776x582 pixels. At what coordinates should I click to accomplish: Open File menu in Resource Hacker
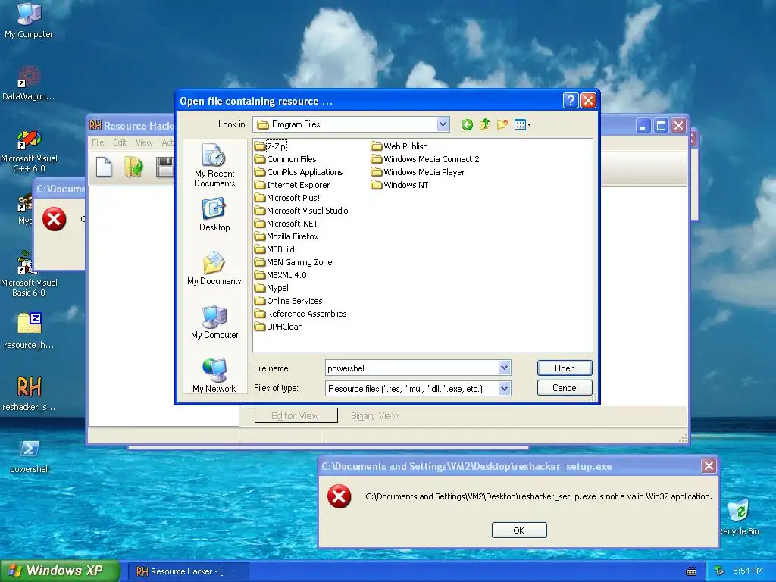pos(98,142)
